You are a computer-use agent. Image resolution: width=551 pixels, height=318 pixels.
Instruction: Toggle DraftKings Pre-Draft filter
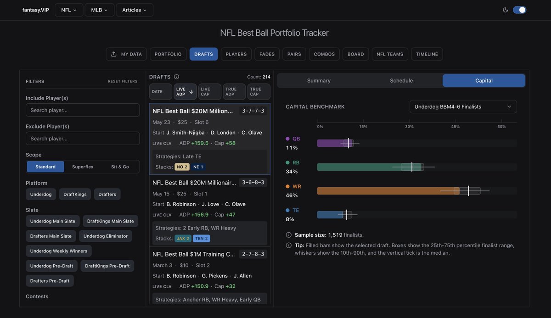point(107,266)
